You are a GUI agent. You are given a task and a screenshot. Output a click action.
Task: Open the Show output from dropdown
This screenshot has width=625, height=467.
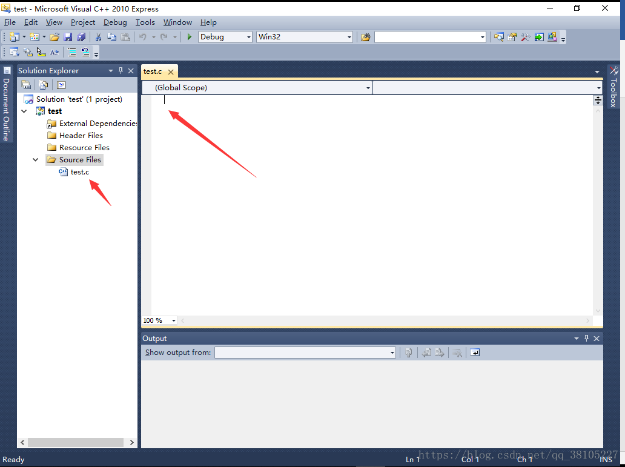[x=392, y=353]
